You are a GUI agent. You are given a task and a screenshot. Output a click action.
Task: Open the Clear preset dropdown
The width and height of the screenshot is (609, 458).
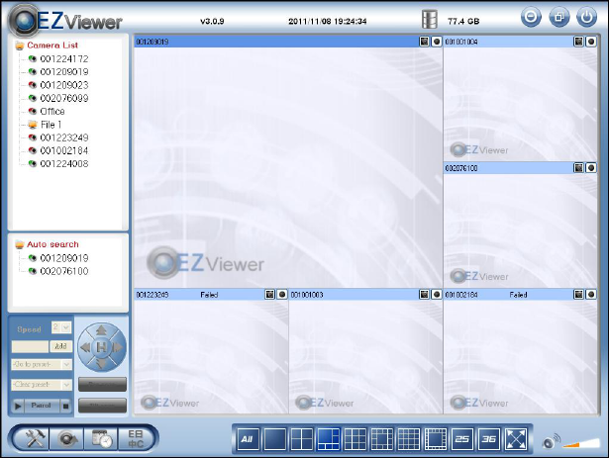click(x=42, y=385)
